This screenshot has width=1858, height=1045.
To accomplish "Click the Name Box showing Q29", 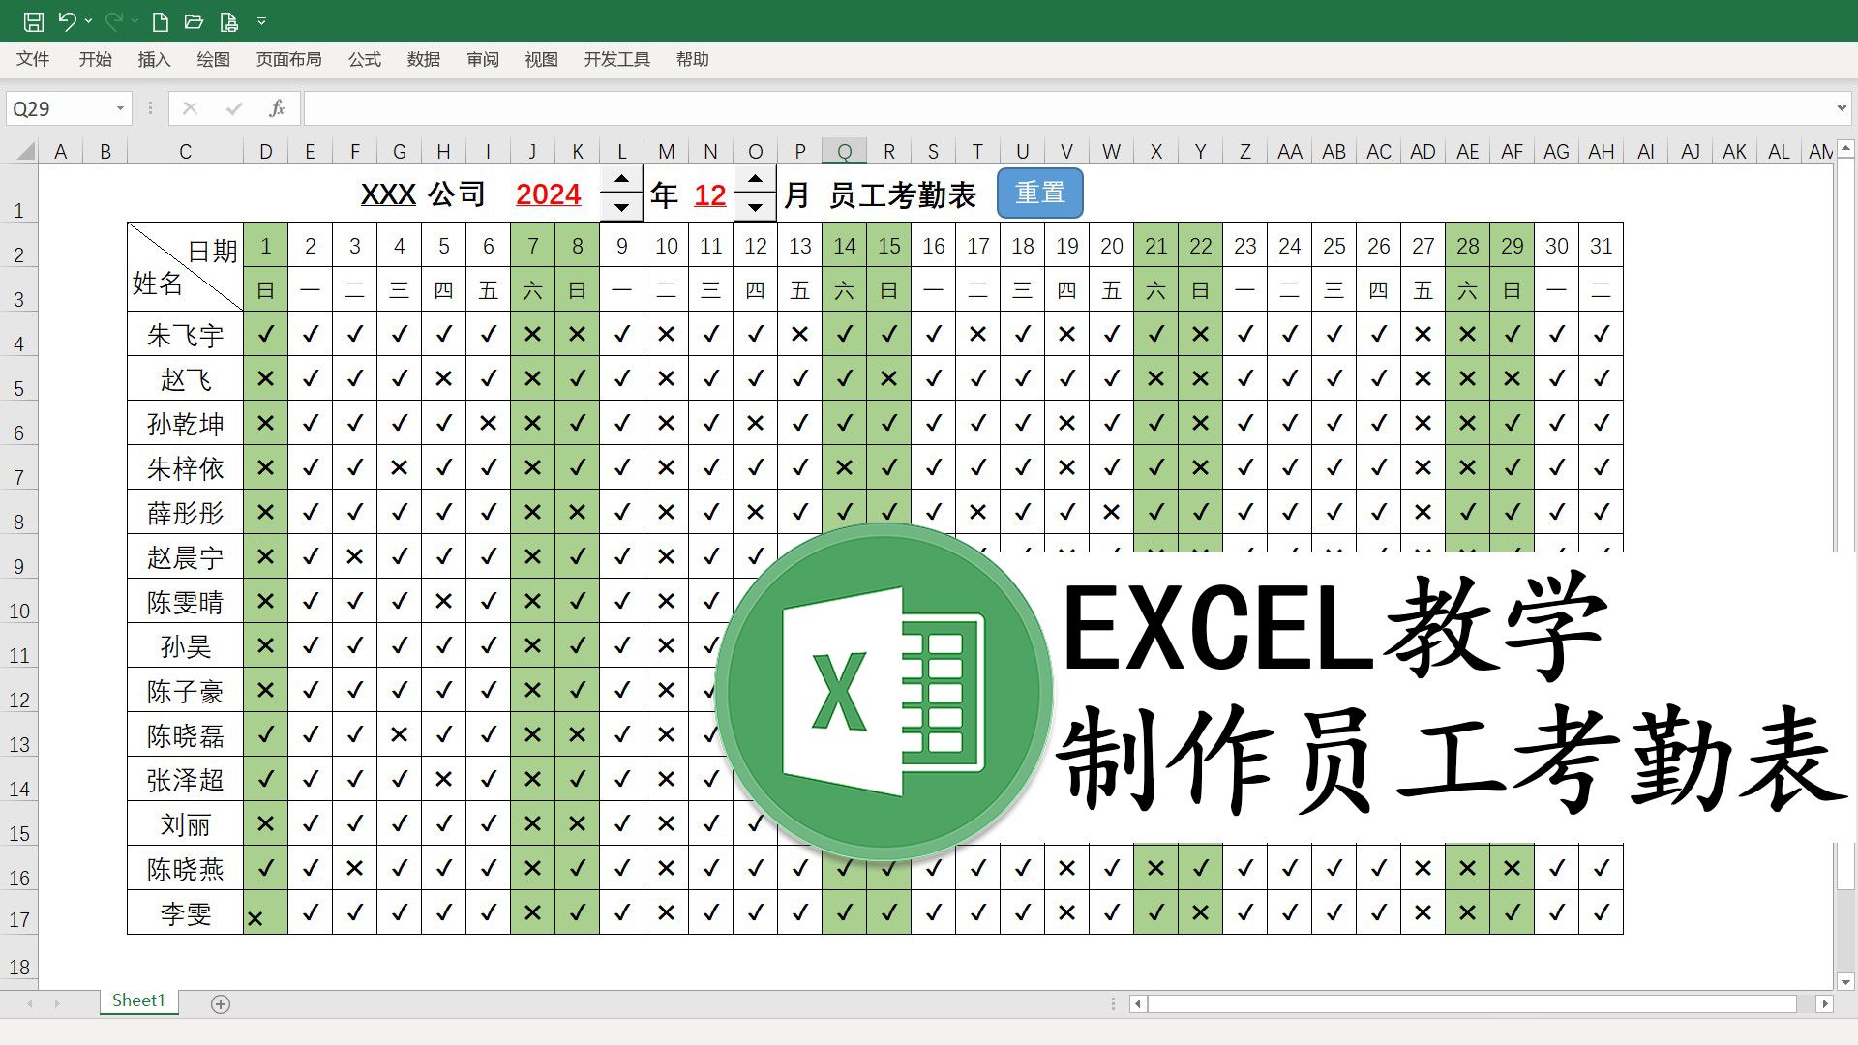I will (58, 108).
